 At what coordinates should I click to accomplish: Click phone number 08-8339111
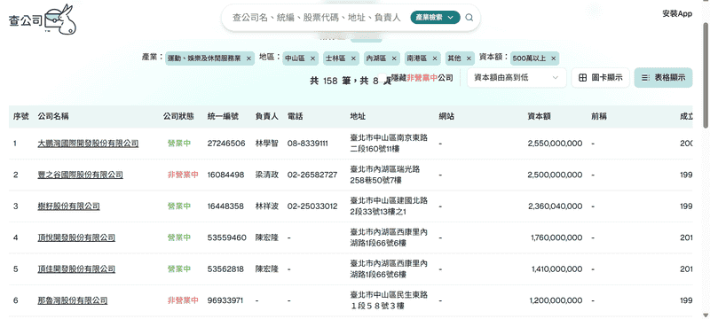(x=308, y=144)
